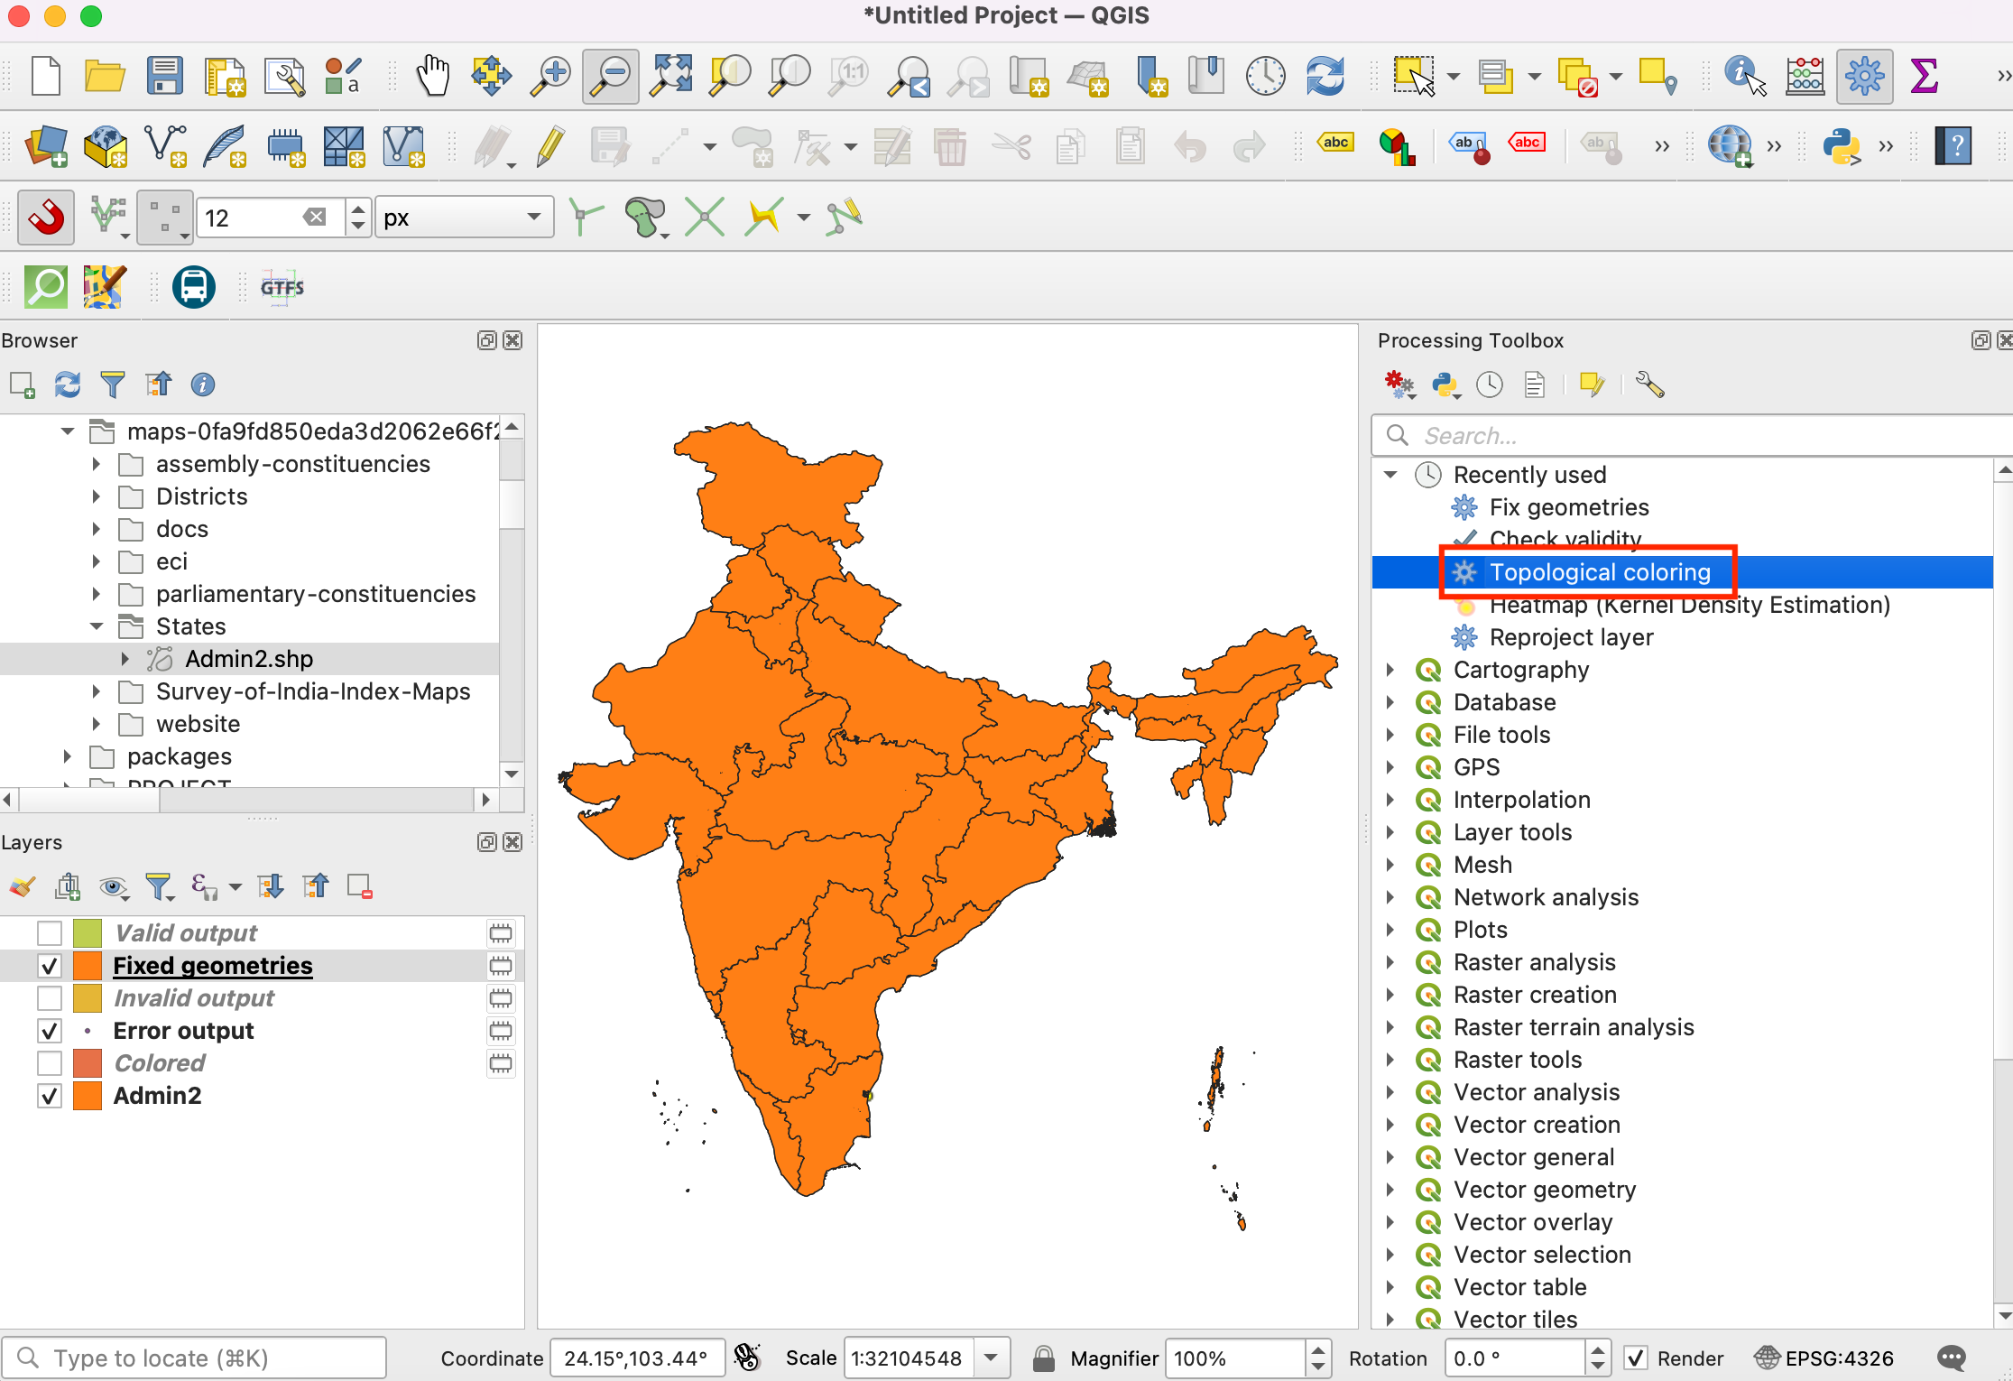
Task: Click the GTFS plugin icon
Action: point(282,288)
